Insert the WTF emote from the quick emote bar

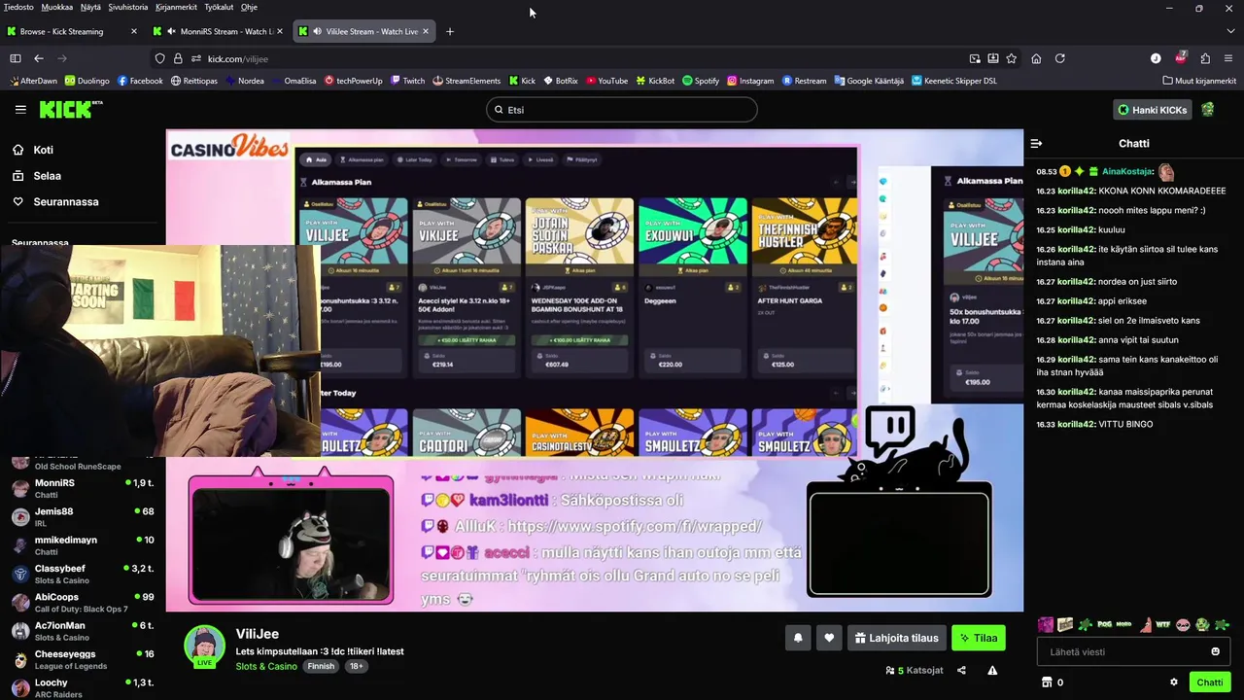(x=1163, y=624)
